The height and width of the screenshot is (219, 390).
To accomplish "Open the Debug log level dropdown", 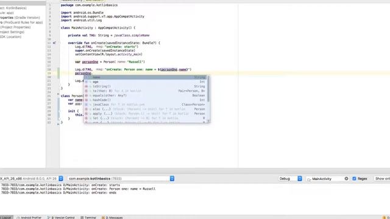I will click(290, 178).
